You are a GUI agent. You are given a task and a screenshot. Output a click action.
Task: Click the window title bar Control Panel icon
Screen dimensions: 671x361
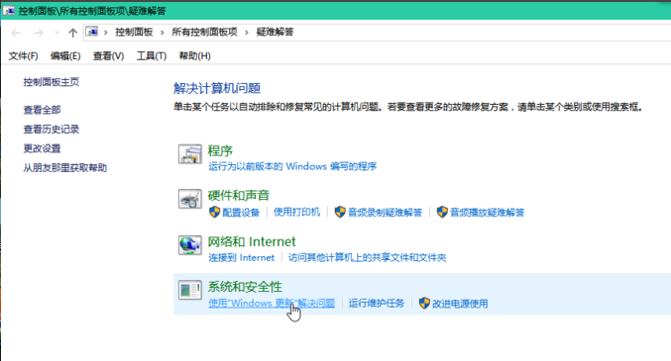[x=9, y=11]
